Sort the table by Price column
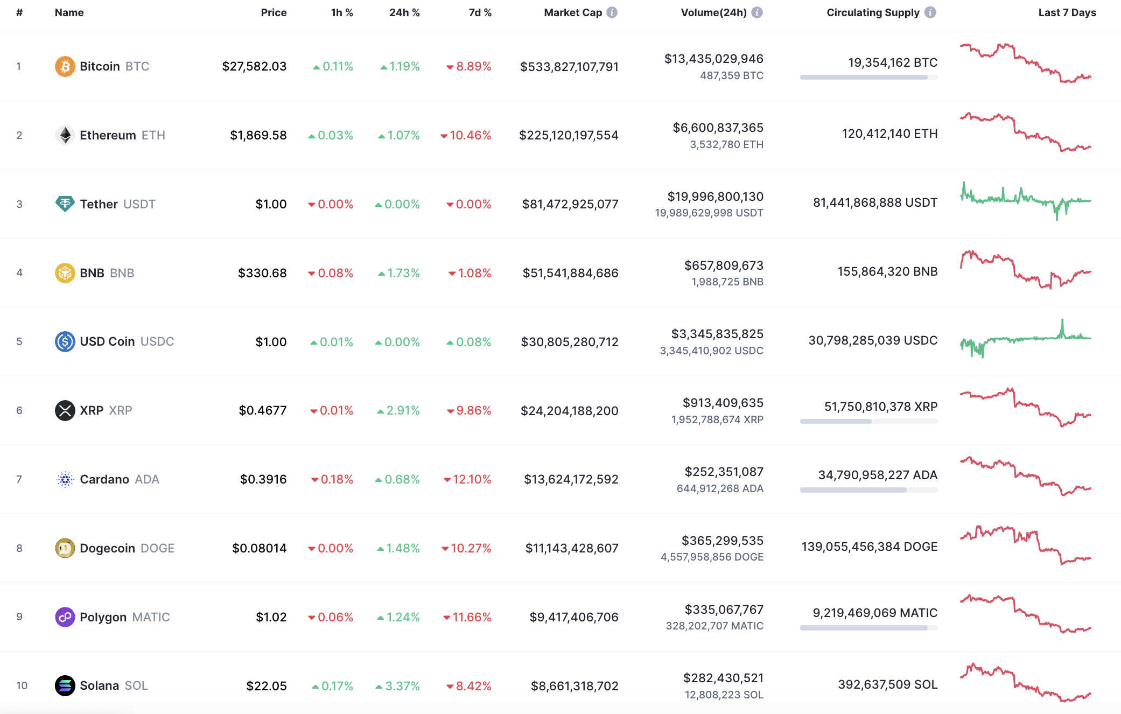1121x714 pixels. [x=274, y=12]
